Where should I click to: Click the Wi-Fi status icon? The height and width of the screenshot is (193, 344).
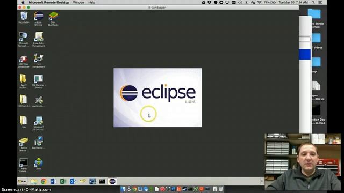(259, 2)
